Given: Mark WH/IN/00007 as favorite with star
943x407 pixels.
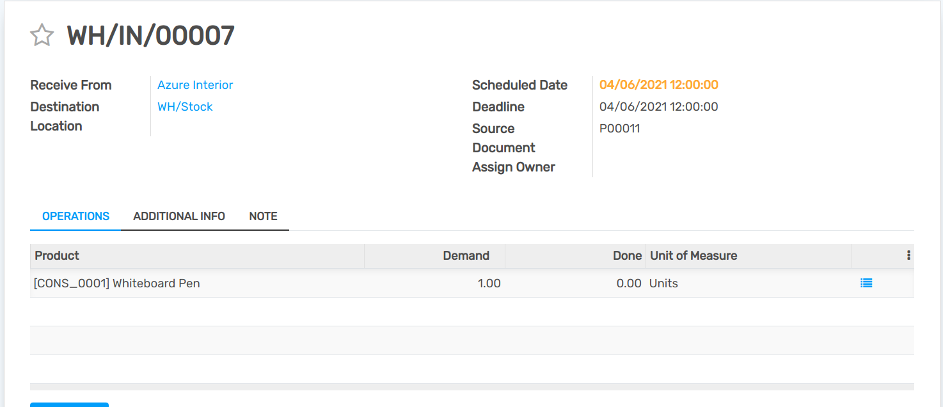Looking at the screenshot, I should click(42, 35).
